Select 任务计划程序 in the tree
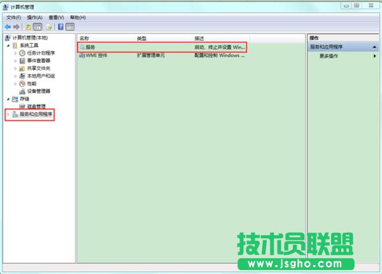 41,53
